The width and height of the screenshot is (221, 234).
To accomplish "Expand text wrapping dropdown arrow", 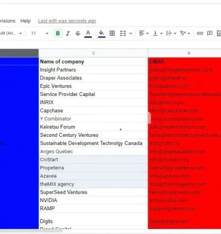I will point(175,34).
